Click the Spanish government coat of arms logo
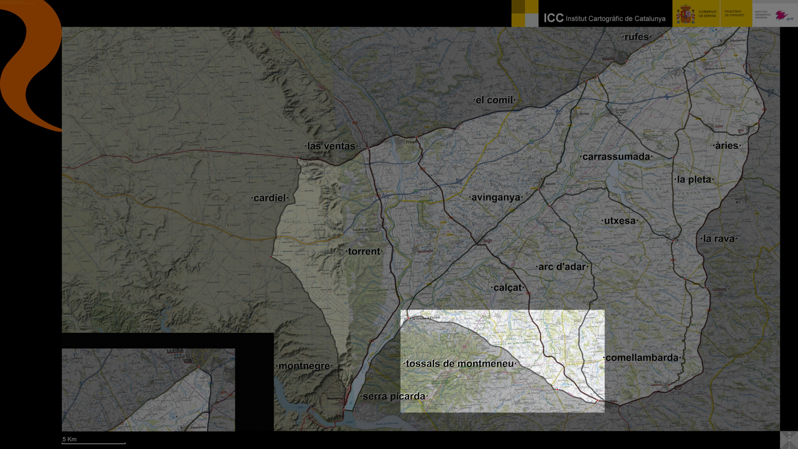 [685, 14]
